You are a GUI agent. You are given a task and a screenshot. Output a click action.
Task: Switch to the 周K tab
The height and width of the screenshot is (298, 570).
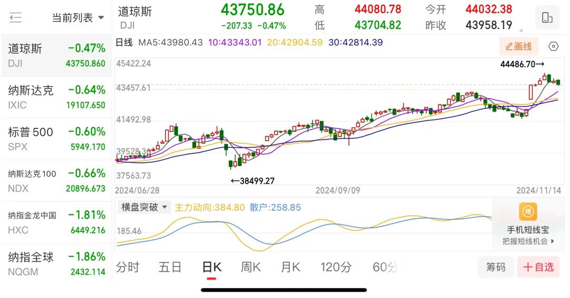(251, 267)
